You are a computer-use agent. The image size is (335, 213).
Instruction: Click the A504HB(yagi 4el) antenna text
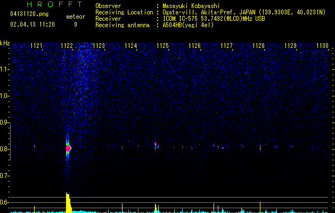[188, 25]
